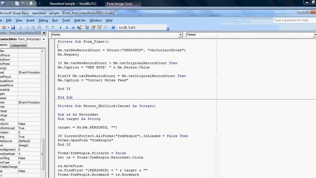
Task: Click the Break pause icon
Action: click(x=67, y=28)
